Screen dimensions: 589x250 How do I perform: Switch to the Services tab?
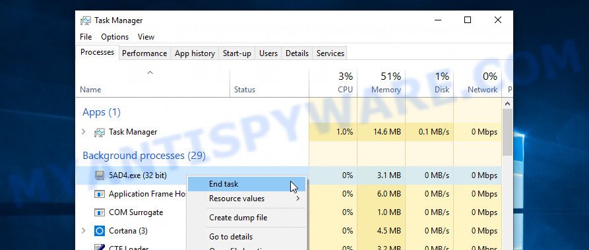330,53
